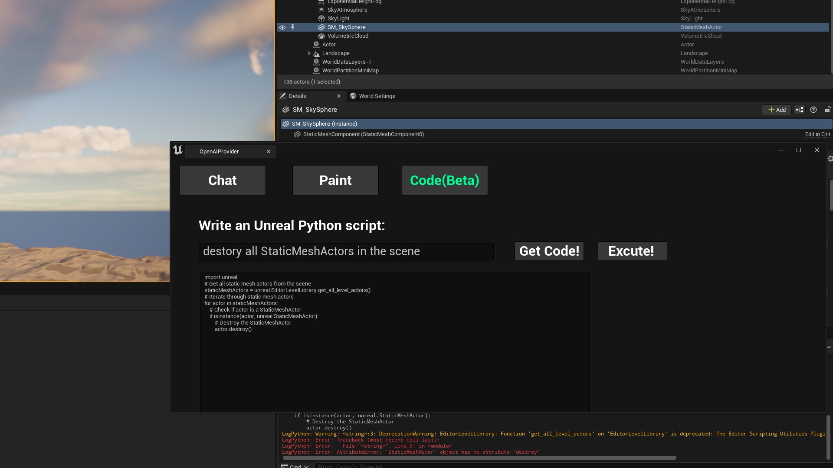
Task: Click the Get Code! button
Action: (549, 251)
